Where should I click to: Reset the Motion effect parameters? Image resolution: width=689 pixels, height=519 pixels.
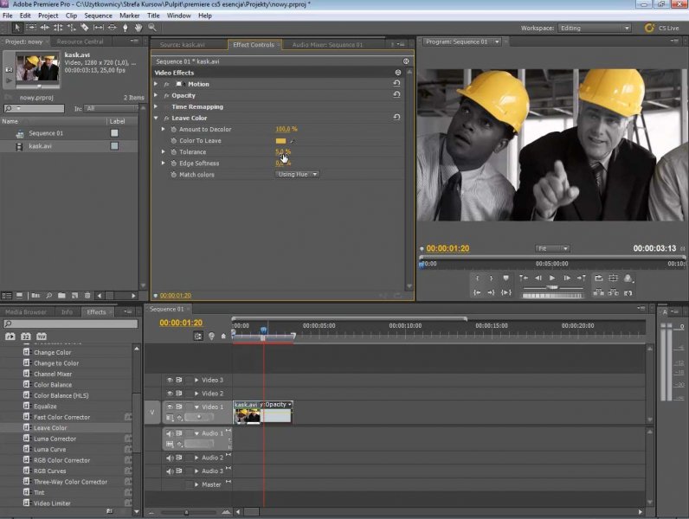pyautogui.click(x=396, y=84)
